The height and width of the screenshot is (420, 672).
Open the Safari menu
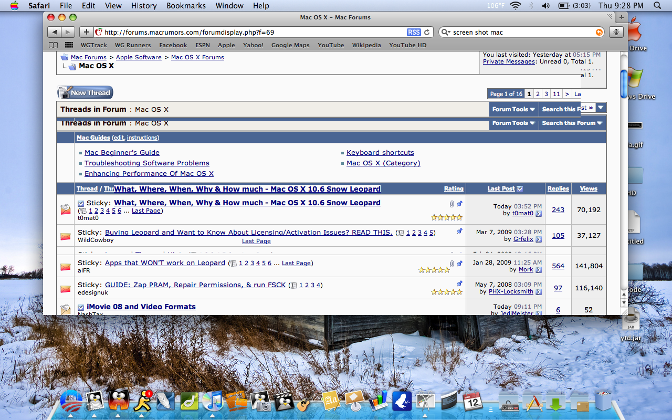pos(39,6)
